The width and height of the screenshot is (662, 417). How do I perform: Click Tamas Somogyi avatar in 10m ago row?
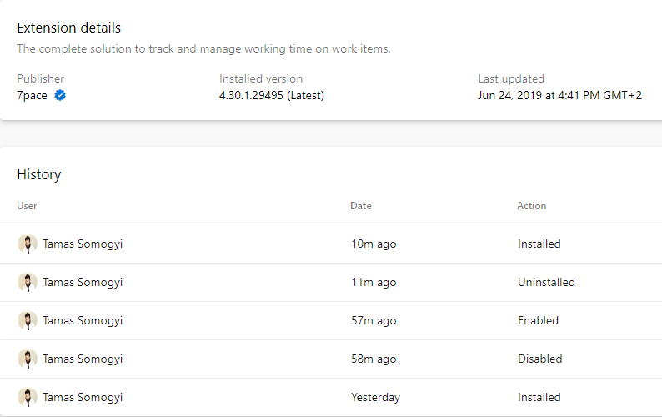(28, 244)
